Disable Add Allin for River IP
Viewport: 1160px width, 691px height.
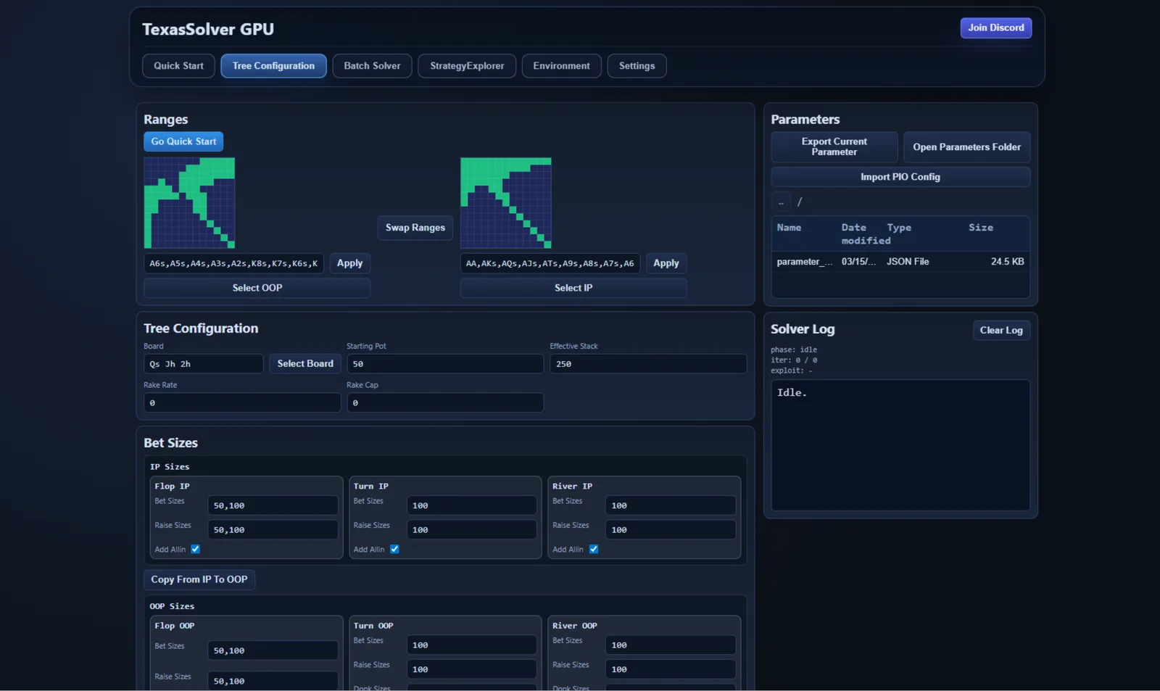[x=594, y=549]
